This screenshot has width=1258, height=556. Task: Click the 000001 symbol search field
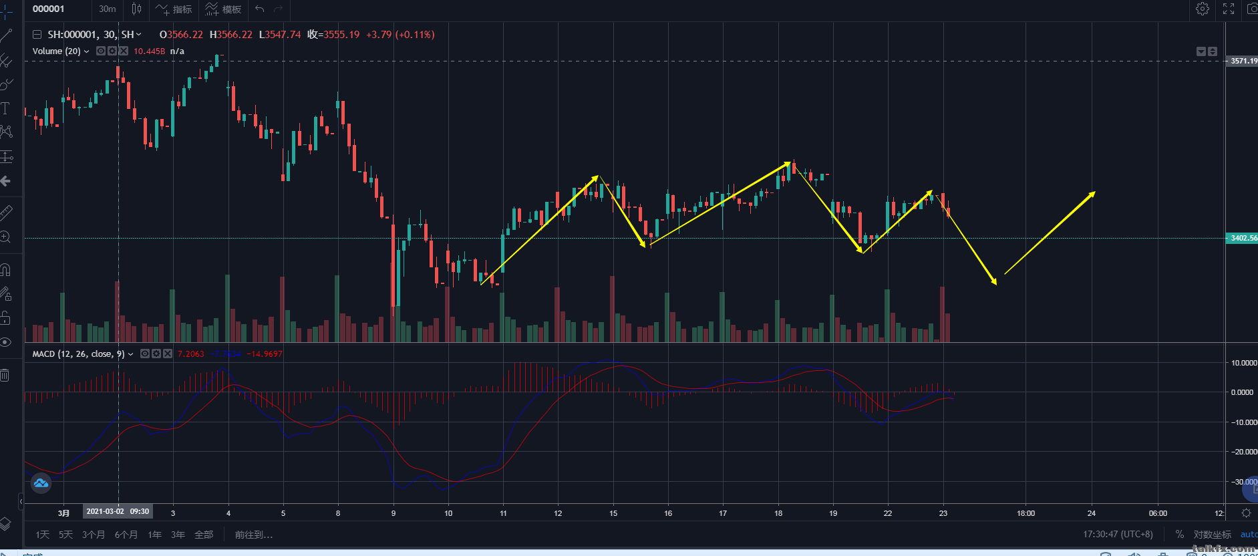click(x=57, y=9)
